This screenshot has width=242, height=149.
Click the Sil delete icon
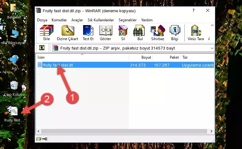(123, 33)
